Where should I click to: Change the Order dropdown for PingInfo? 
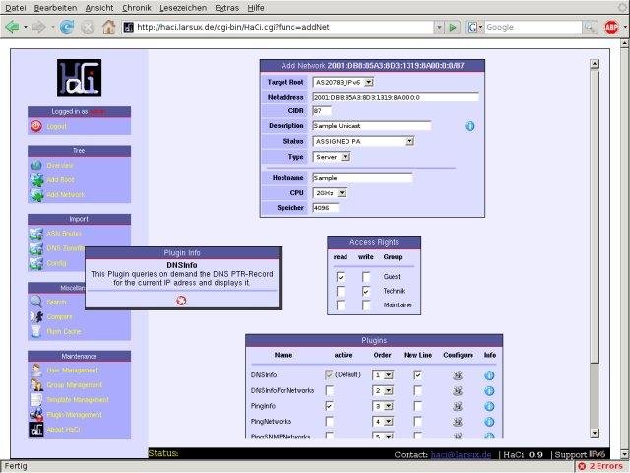point(383,406)
